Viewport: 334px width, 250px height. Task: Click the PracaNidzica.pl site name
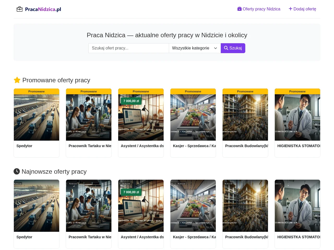[43, 9]
